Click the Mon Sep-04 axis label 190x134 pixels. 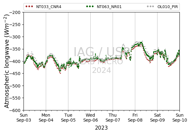pos(46,118)
